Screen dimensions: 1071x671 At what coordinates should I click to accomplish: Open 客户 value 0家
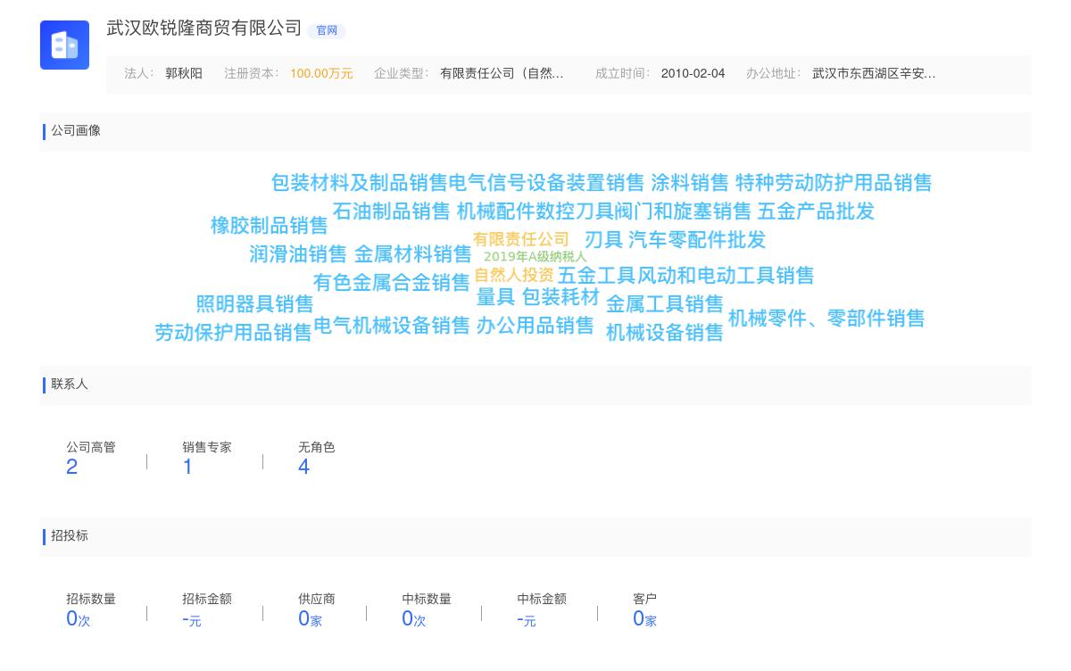pos(644,618)
